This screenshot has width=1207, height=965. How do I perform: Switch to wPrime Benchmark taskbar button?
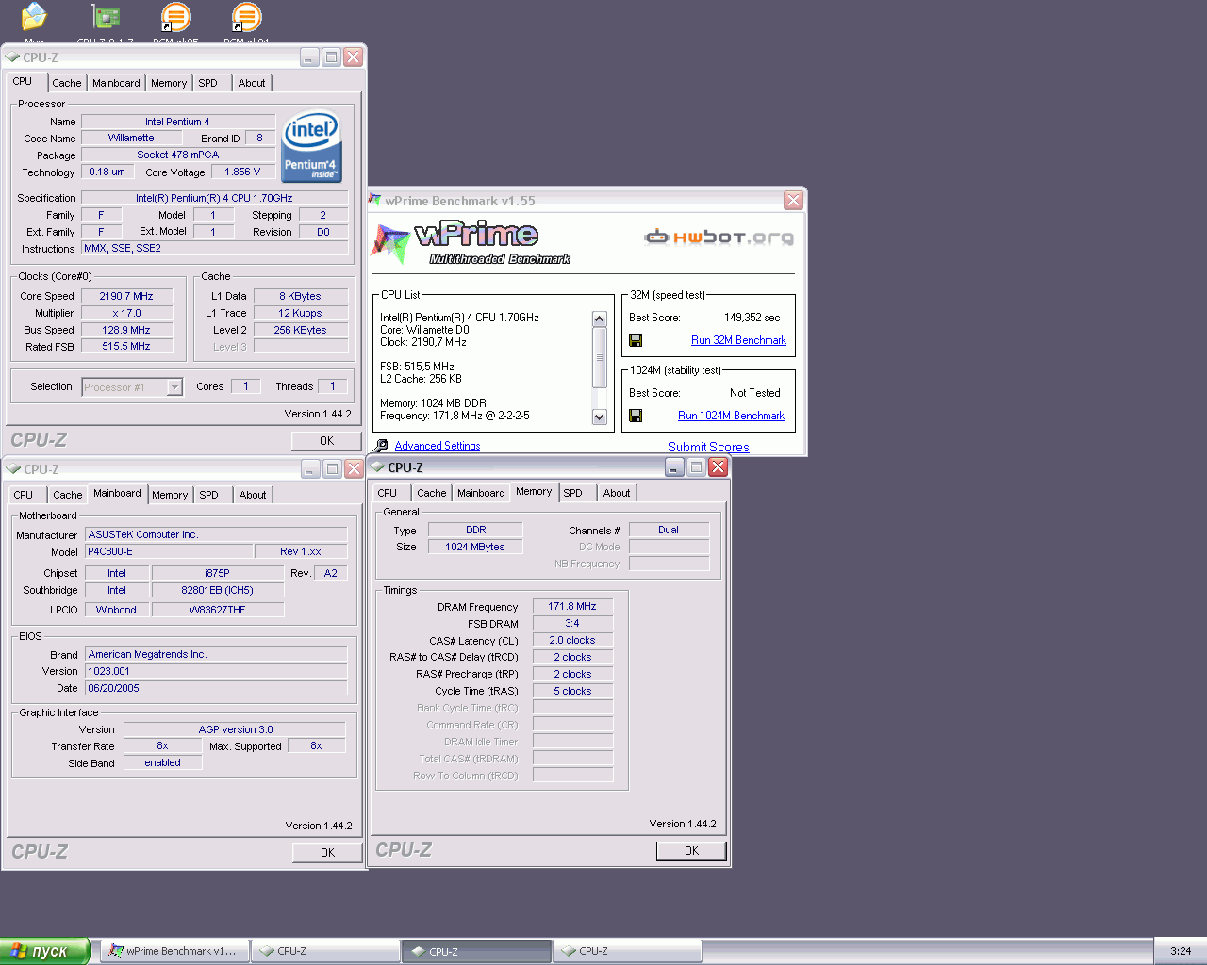pyautogui.click(x=174, y=951)
